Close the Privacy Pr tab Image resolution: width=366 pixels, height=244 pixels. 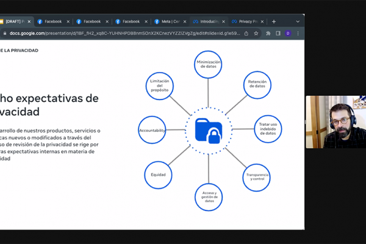click(262, 21)
